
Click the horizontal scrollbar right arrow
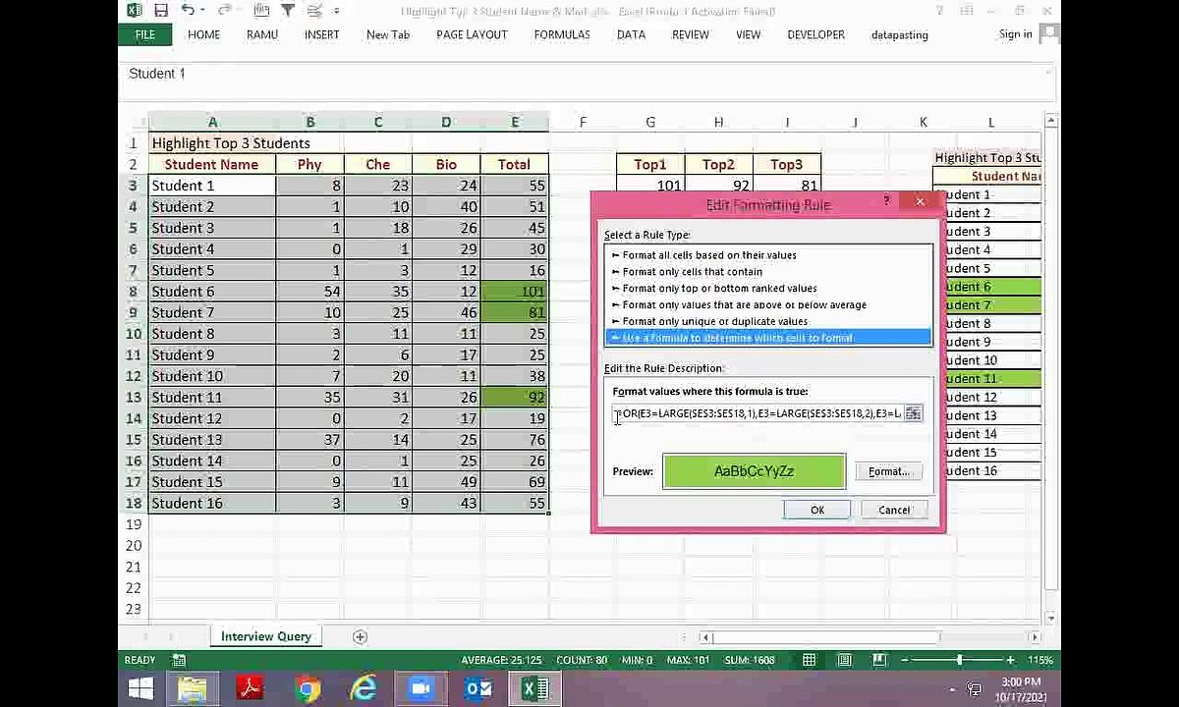point(1035,637)
